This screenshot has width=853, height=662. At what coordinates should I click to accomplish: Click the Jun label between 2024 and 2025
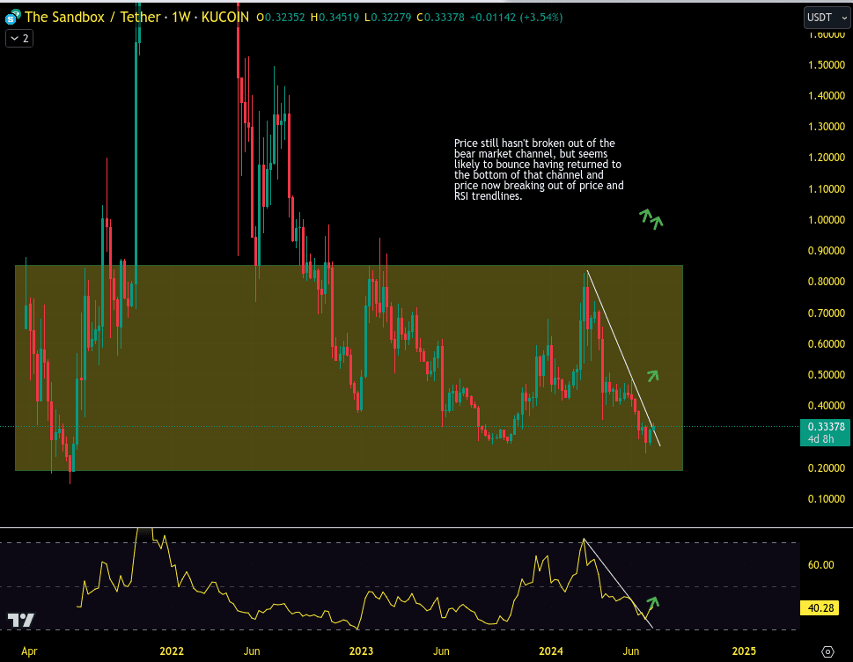631,651
